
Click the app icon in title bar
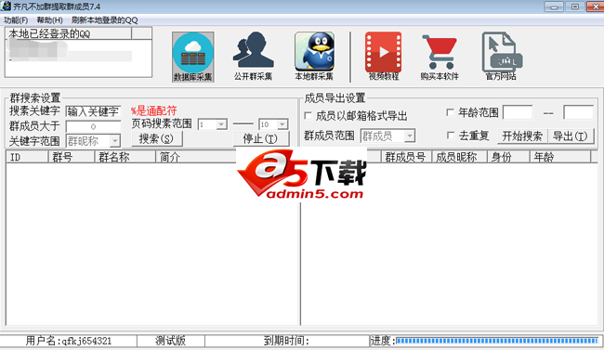point(6,6)
